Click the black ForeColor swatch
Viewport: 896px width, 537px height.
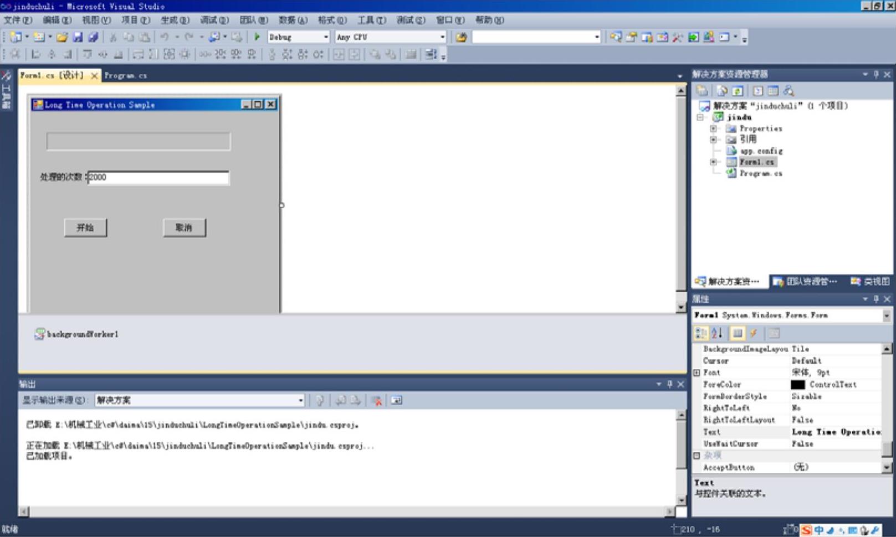pos(798,385)
